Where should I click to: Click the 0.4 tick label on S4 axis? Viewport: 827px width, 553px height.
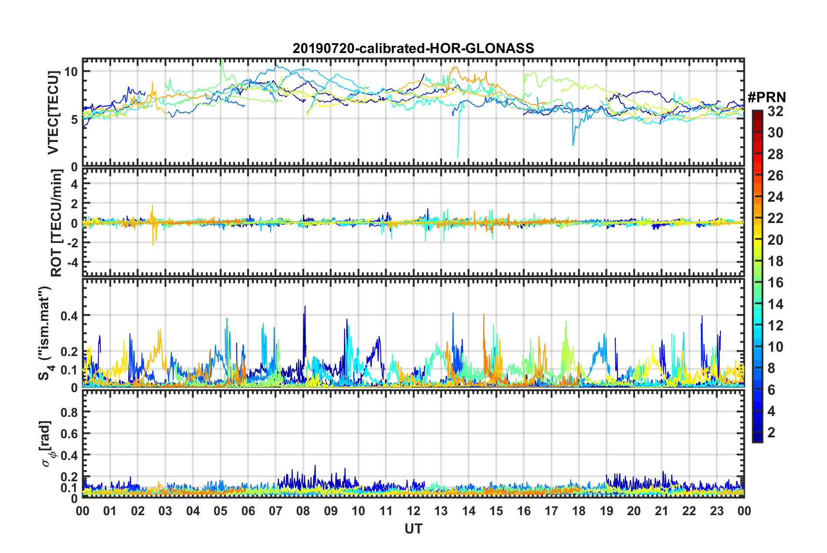coord(70,316)
